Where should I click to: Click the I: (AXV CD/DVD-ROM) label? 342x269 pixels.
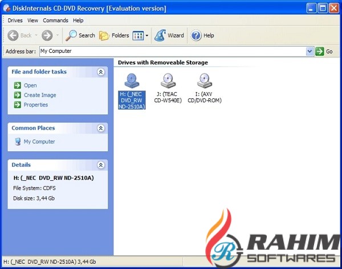click(205, 97)
